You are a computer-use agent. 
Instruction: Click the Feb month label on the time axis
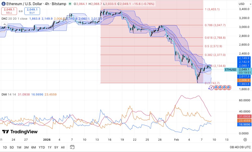pos(176,140)
